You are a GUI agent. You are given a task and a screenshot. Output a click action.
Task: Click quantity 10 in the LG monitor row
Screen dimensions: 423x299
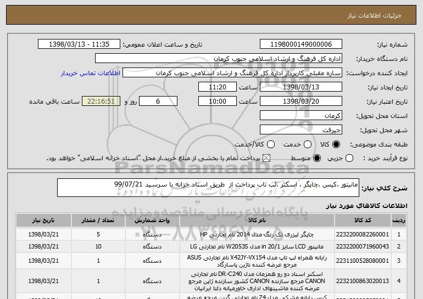pyautogui.click(x=98, y=246)
